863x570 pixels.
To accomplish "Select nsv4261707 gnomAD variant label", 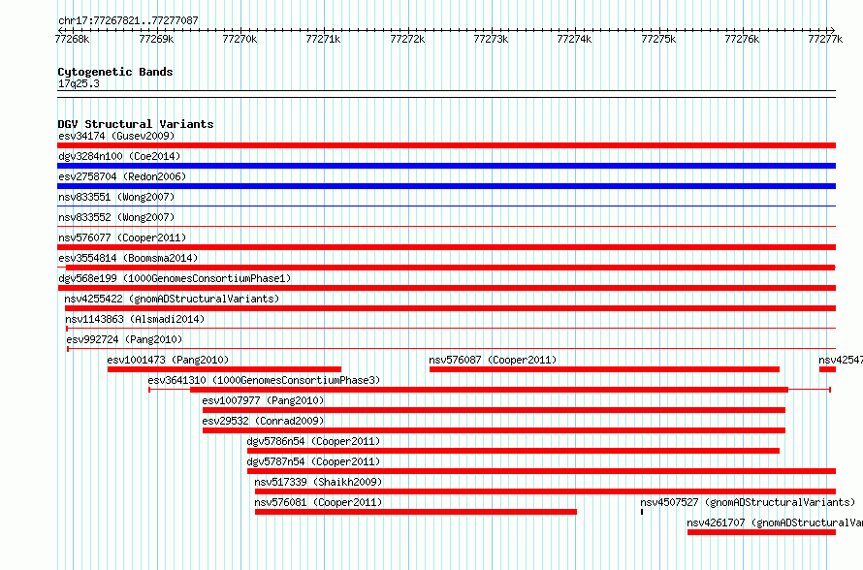I will 775,522.
